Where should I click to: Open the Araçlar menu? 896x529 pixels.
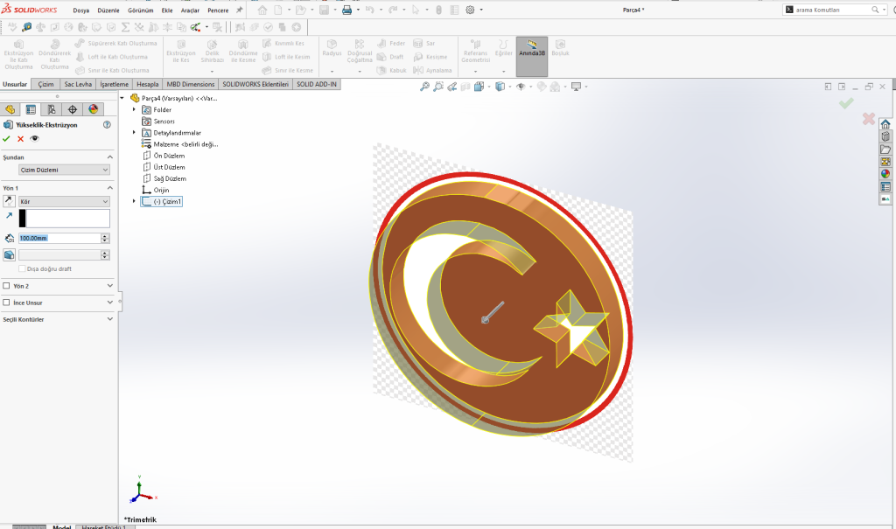pos(190,10)
